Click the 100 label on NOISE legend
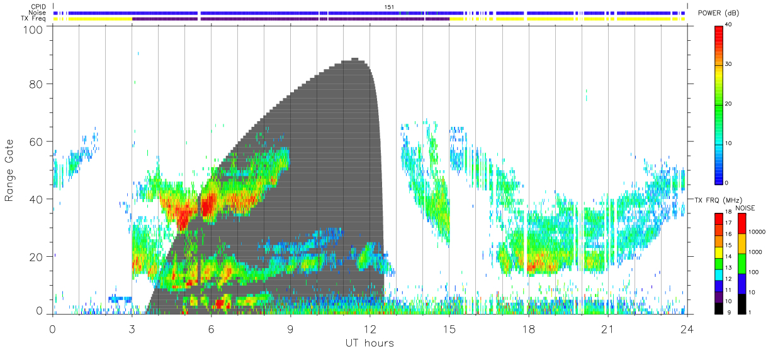 pos(753,272)
